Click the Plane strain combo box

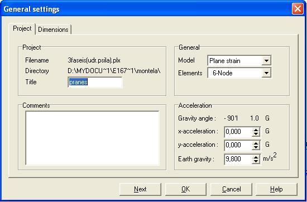tap(239, 61)
